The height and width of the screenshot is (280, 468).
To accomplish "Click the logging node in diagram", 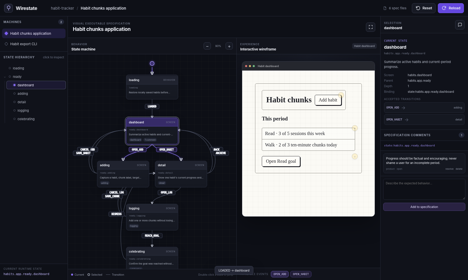I will click(152, 217).
